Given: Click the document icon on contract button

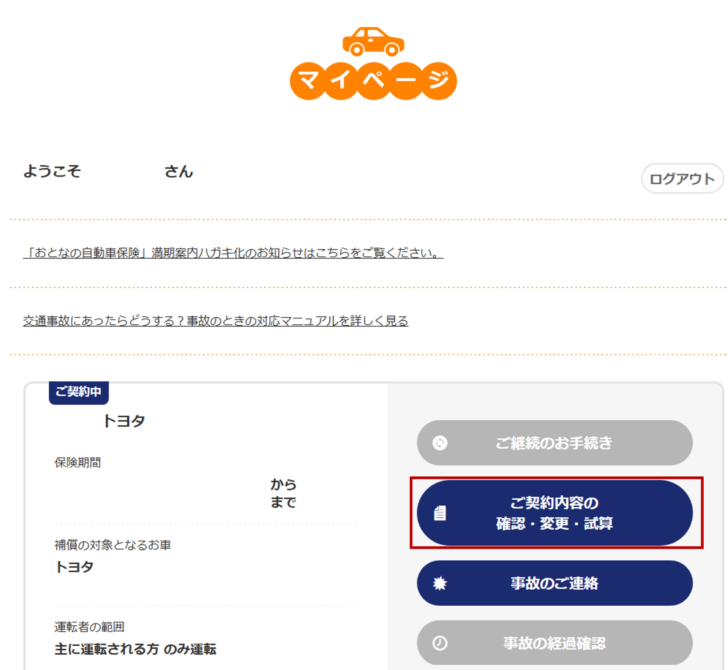Looking at the screenshot, I should (440, 513).
